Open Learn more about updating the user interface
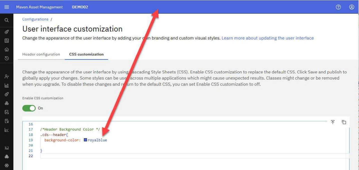 click(268, 38)
